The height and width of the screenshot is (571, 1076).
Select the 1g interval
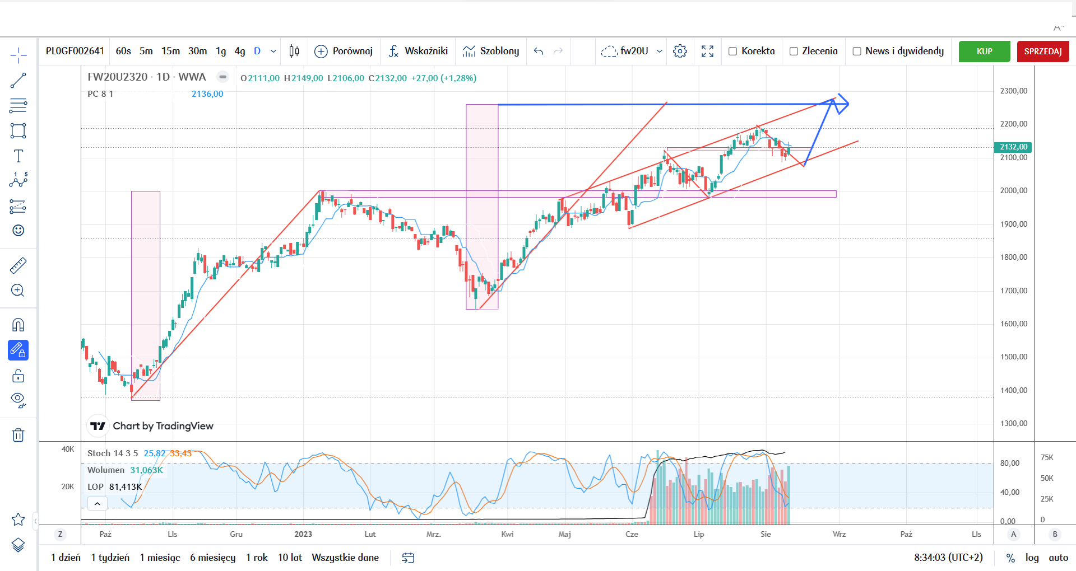[221, 52]
